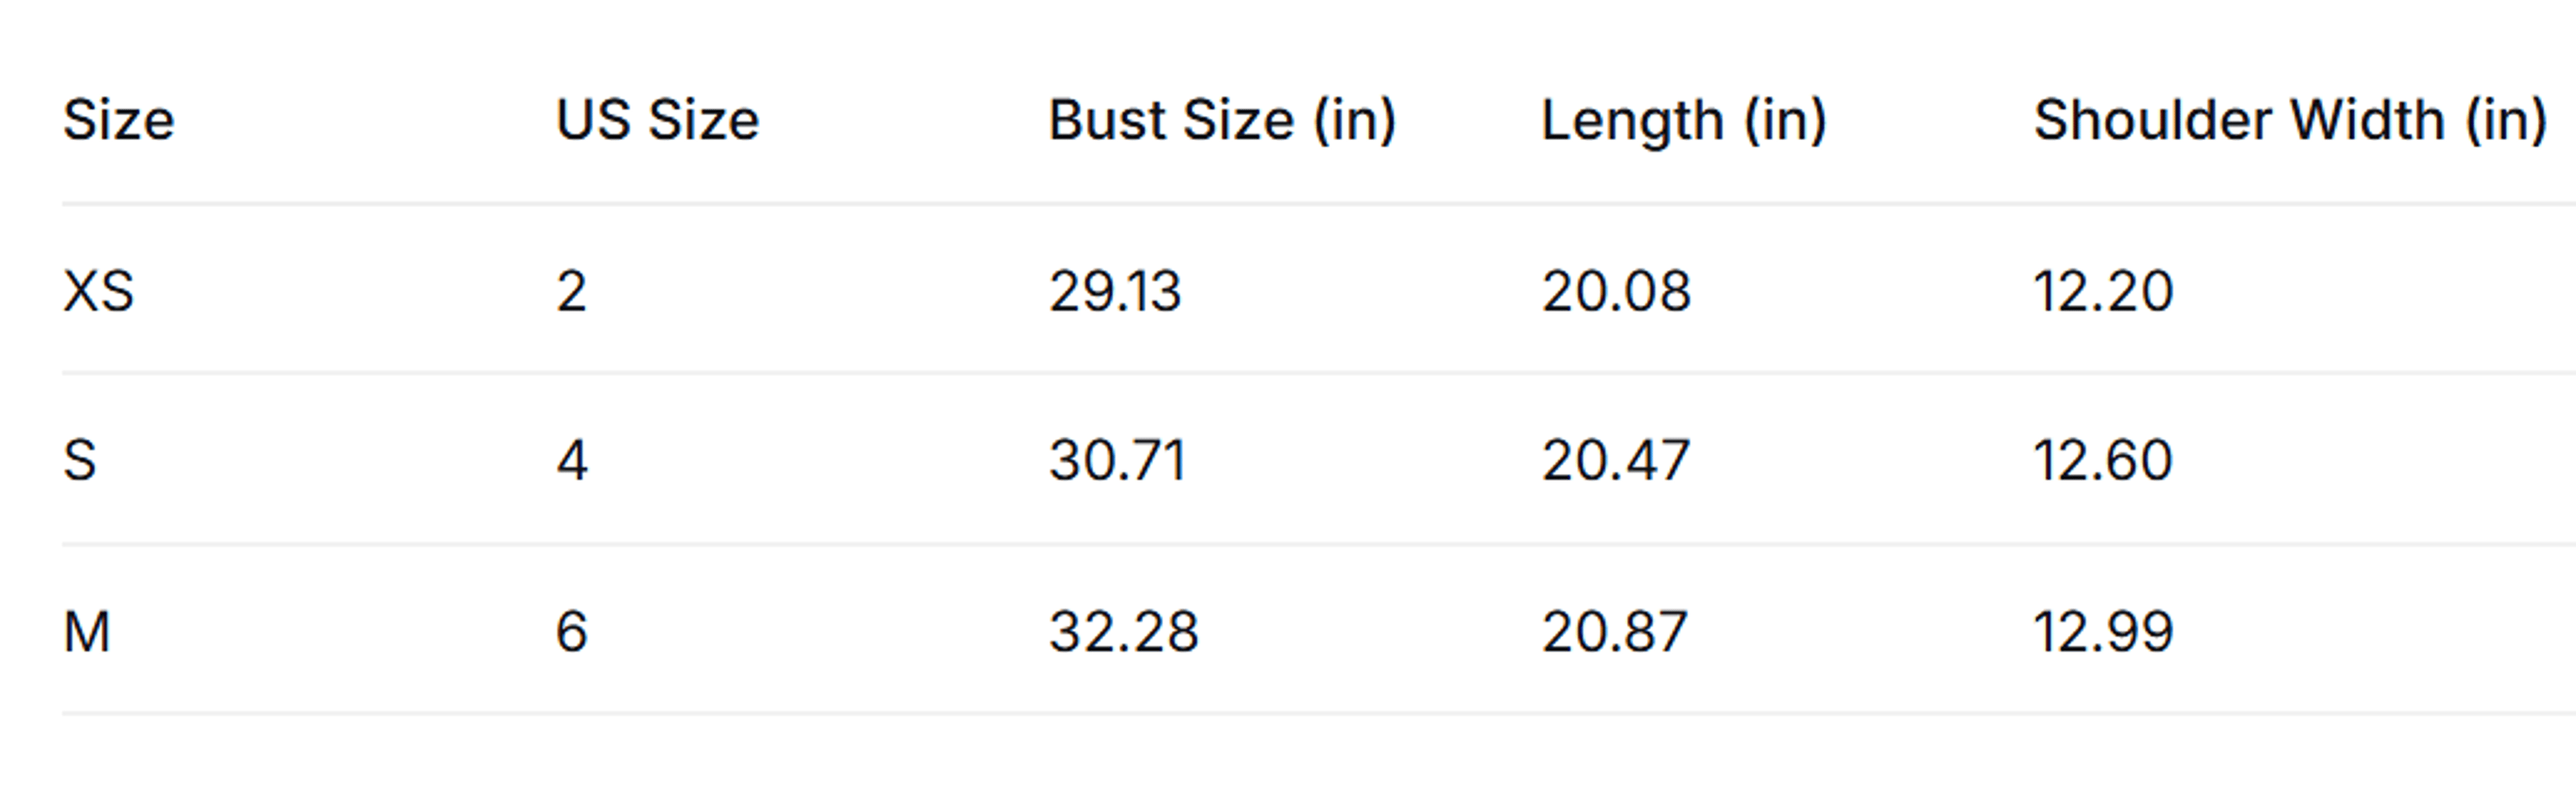Click shoulder width value 12.20
The height and width of the screenshot is (798, 2576).
coord(2104,292)
